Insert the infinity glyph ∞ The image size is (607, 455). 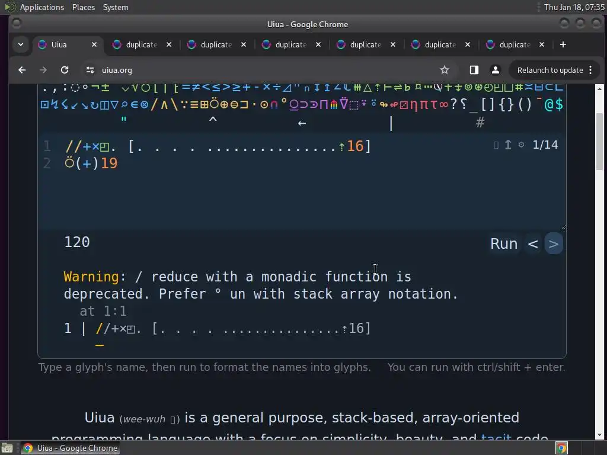[x=443, y=105]
